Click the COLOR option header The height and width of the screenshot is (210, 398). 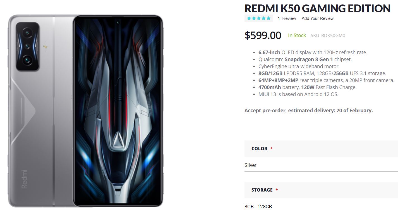[259, 149]
